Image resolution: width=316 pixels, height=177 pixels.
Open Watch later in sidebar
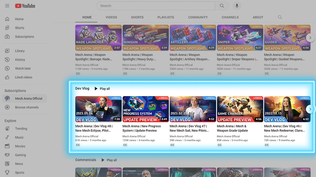pos(23,69)
